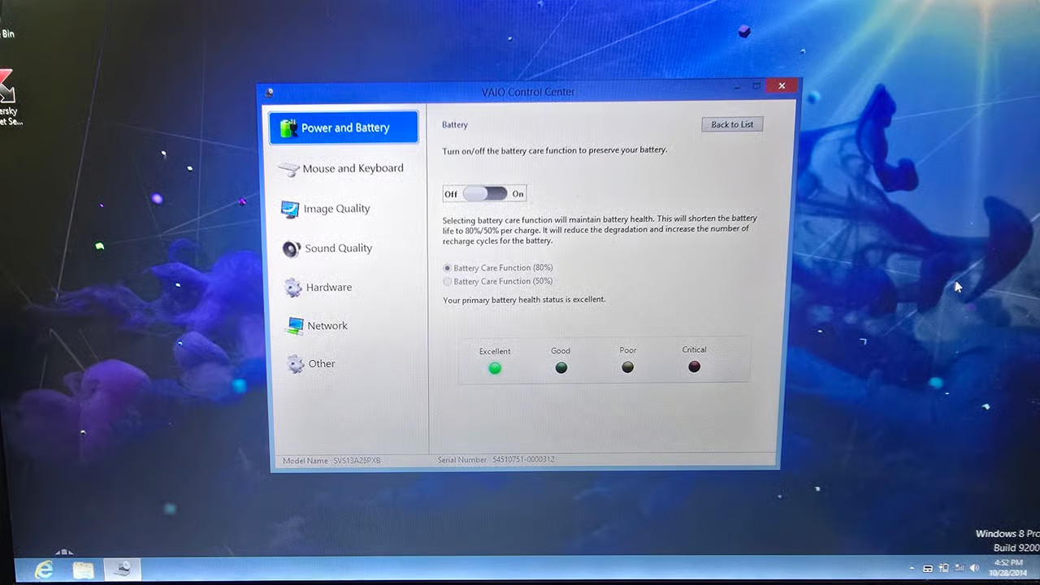Click the Back to List button
1040x585 pixels.
point(732,124)
